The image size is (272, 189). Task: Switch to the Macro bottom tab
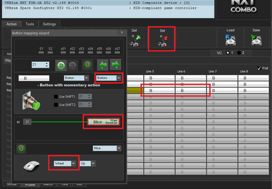[x=48, y=184]
